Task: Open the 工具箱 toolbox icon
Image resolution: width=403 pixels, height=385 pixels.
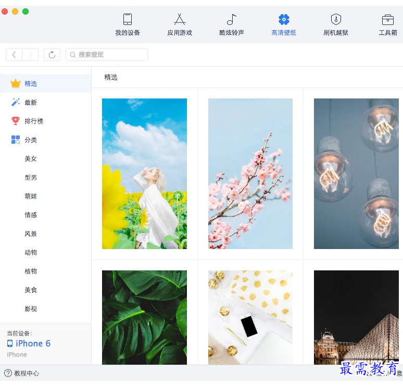Action: (388, 20)
